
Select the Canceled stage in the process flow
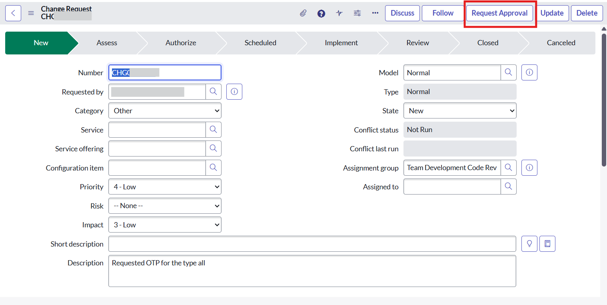[561, 43]
